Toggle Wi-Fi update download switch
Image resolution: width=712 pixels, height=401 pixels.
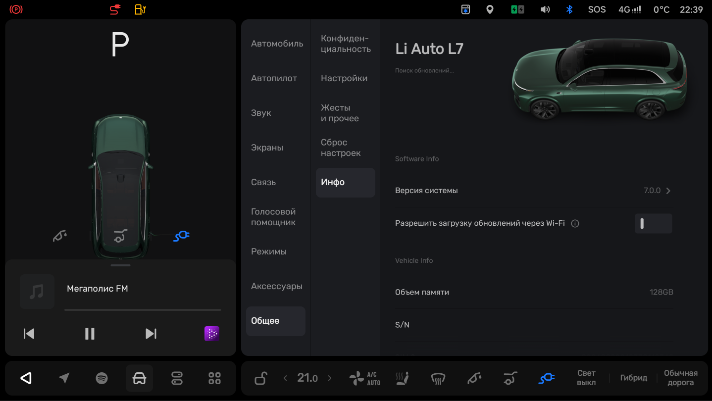click(653, 224)
